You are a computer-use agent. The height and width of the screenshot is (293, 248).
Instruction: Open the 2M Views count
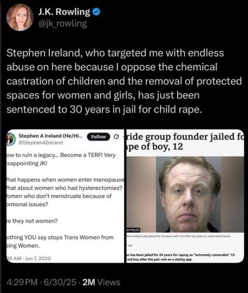[101, 282]
